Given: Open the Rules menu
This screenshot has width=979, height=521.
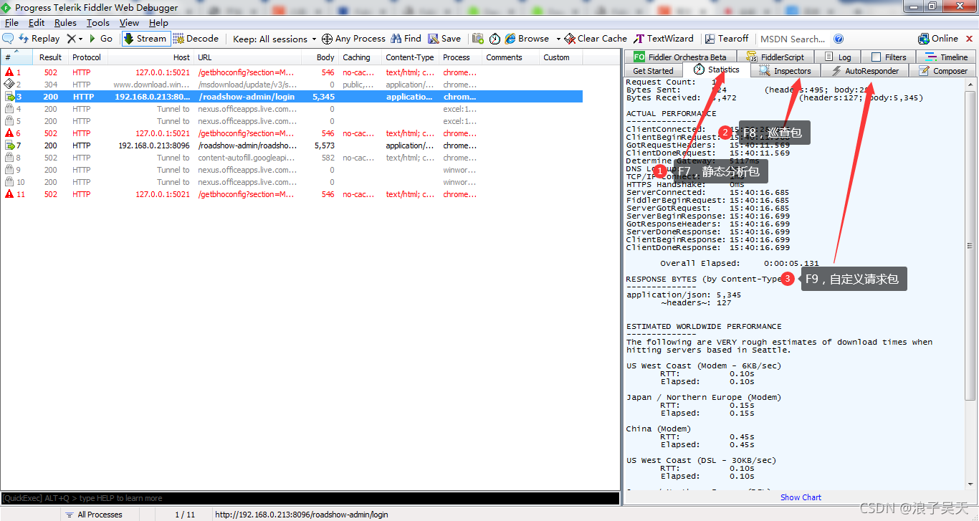Looking at the screenshot, I should 65,23.
